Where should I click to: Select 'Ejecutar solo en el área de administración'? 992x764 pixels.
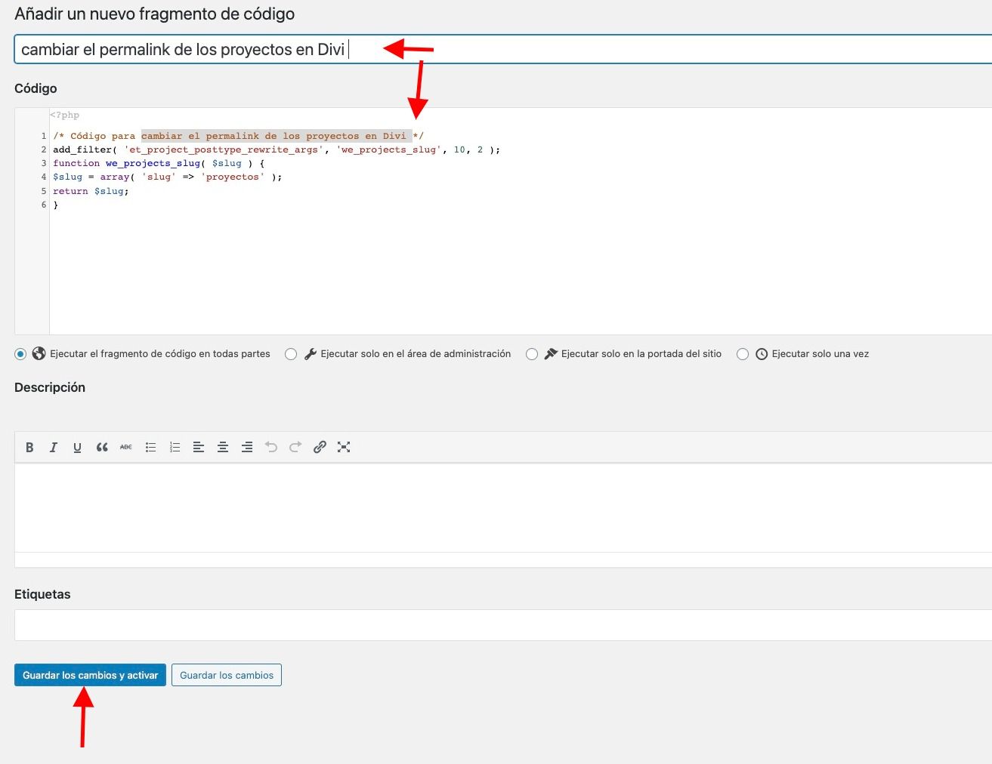point(291,354)
